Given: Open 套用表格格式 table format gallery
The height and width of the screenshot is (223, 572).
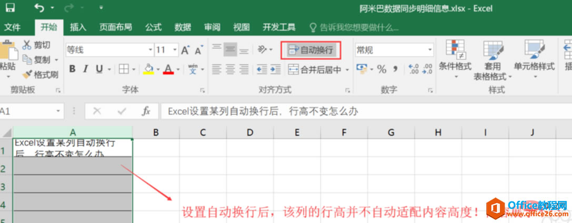Looking at the screenshot, I should pyautogui.click(x=493, y=60).
